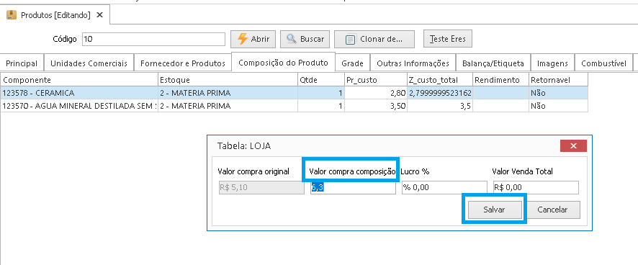Click the Código input field
The height and width of the screenshot is (265, 638).
pyautogui.click(x=153, y=39)
